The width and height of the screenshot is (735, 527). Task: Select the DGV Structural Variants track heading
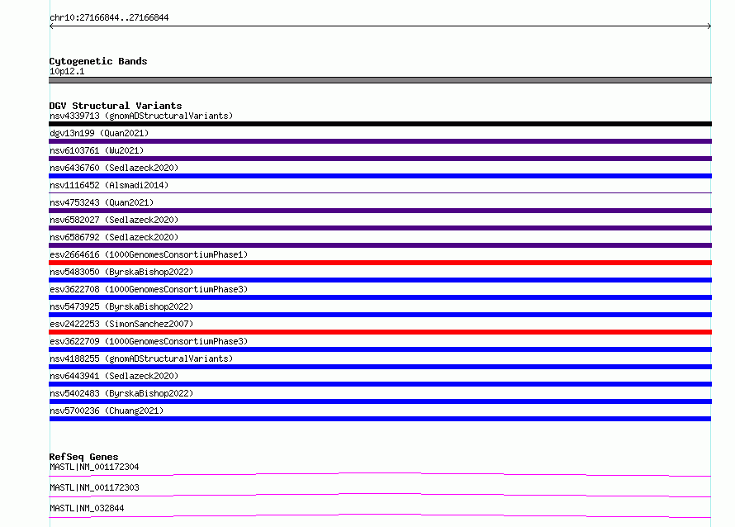click(116, 106)
